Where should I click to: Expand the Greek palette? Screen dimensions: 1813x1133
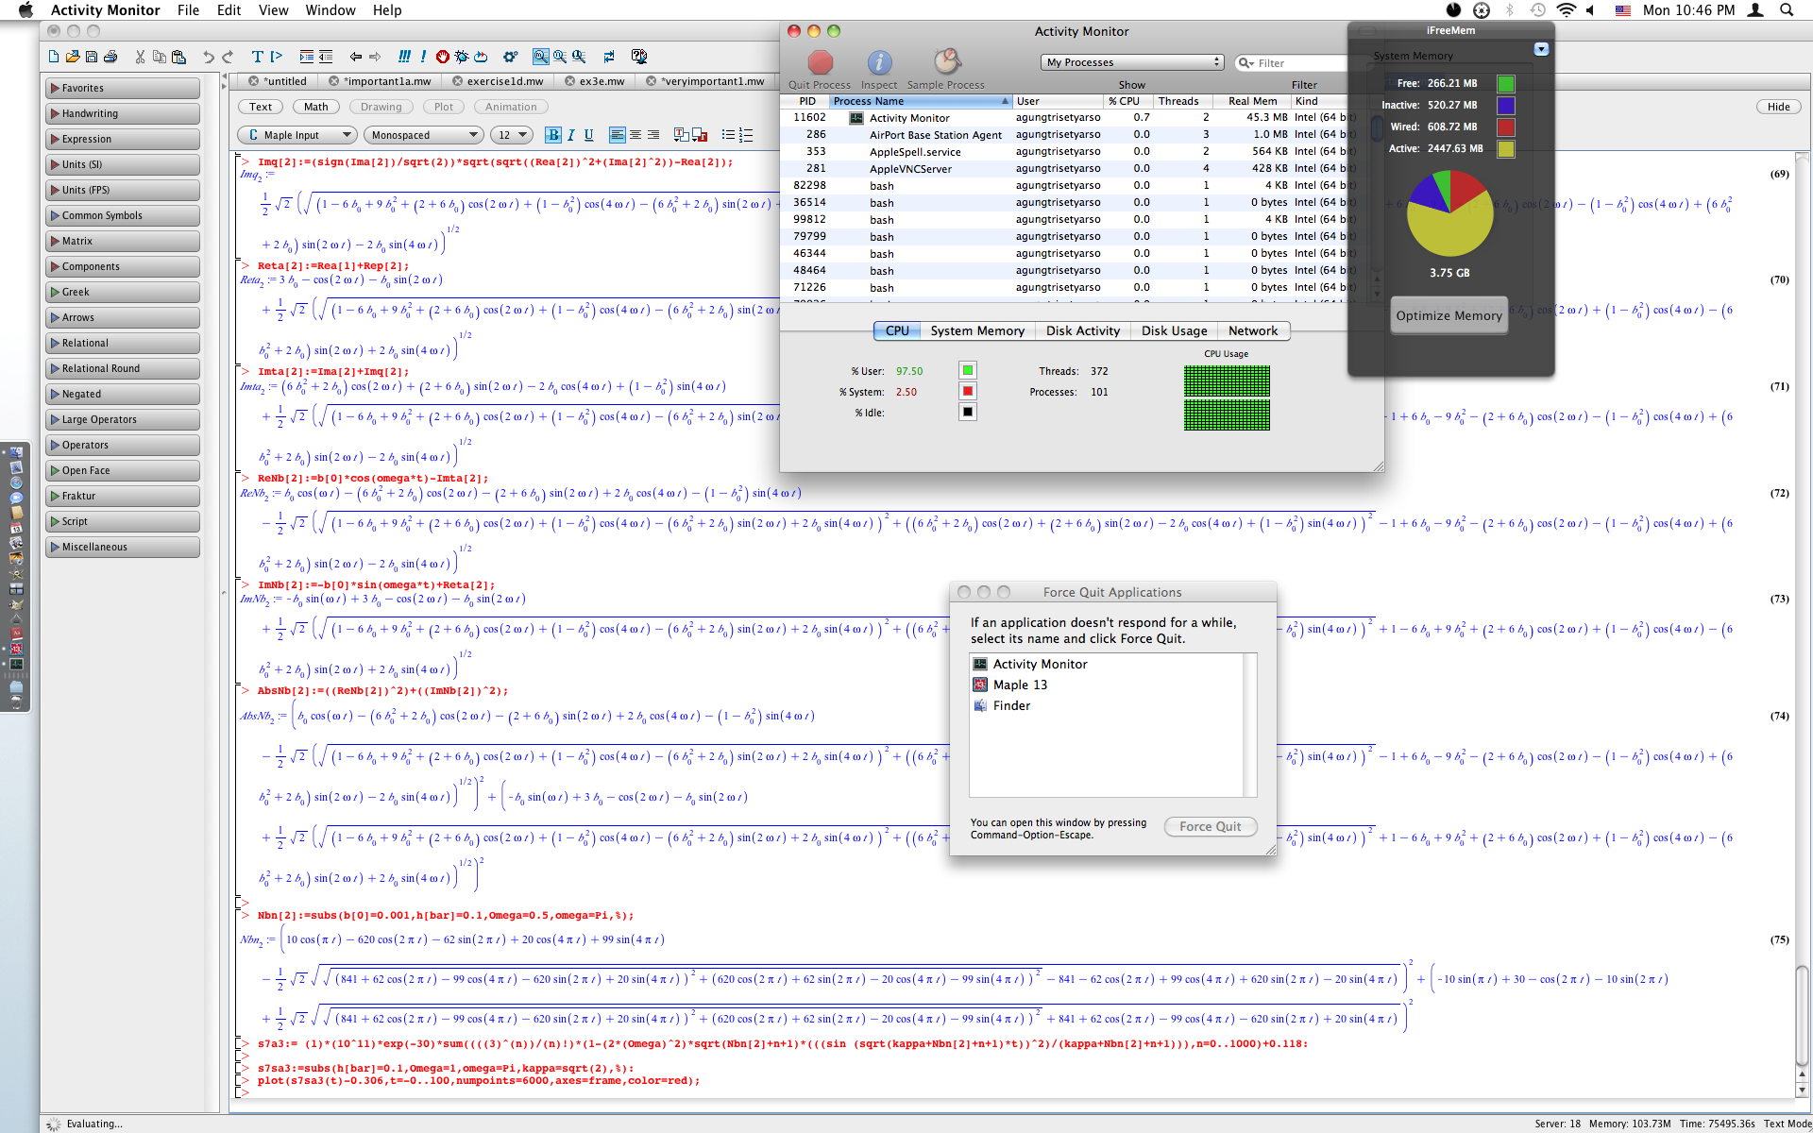(123, 292)
